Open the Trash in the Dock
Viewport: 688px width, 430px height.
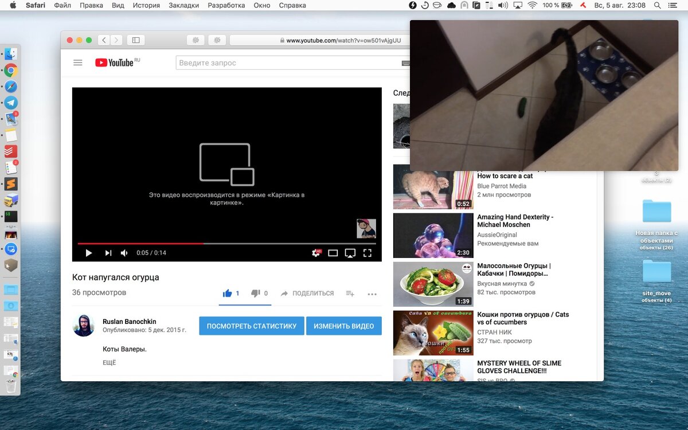11,386
